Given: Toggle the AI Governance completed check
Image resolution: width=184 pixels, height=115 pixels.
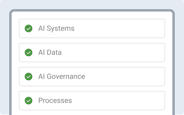Looking at the screenshot, I should [28, 76].
